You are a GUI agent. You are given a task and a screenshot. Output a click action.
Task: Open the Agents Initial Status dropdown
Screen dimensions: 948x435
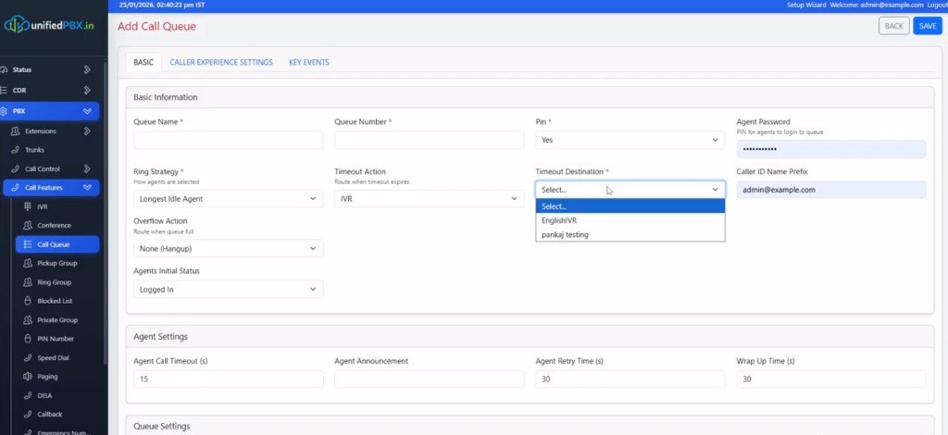click(x=229, y=290)
